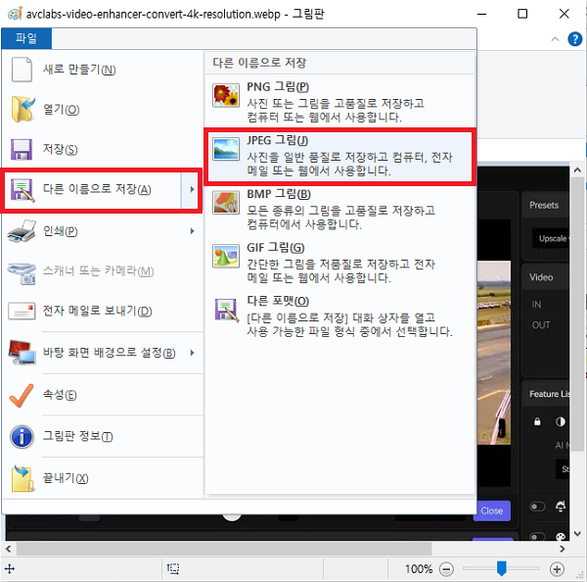Expand the Save As submenu arrow
This screenshot has height=582, width=587.
[x=192, y=190]
